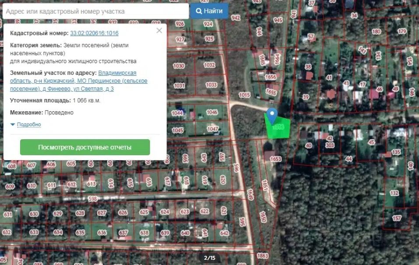Select parcel 925 on the map
Viewport: 419px width, 265px height.
coord(209,39)
